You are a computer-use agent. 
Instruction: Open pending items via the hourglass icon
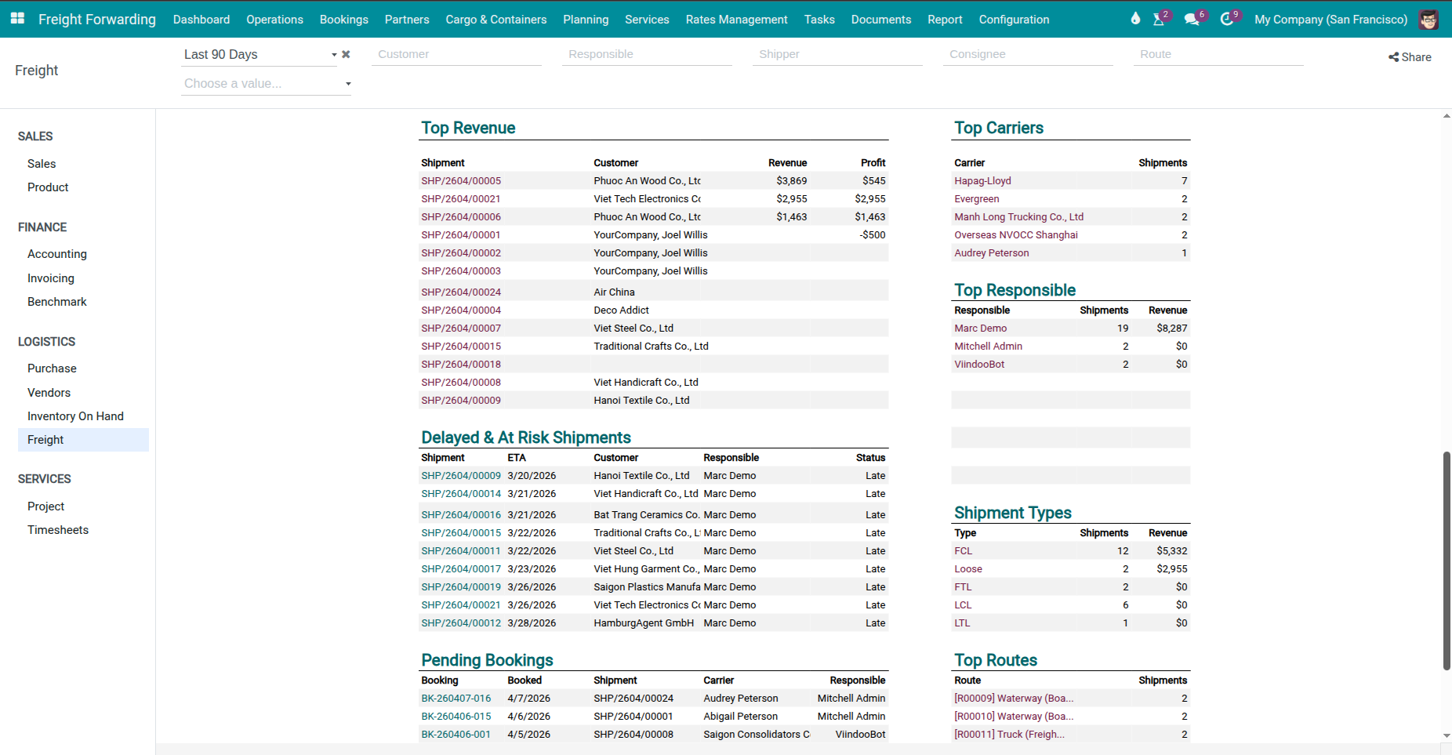point(1159,18)
